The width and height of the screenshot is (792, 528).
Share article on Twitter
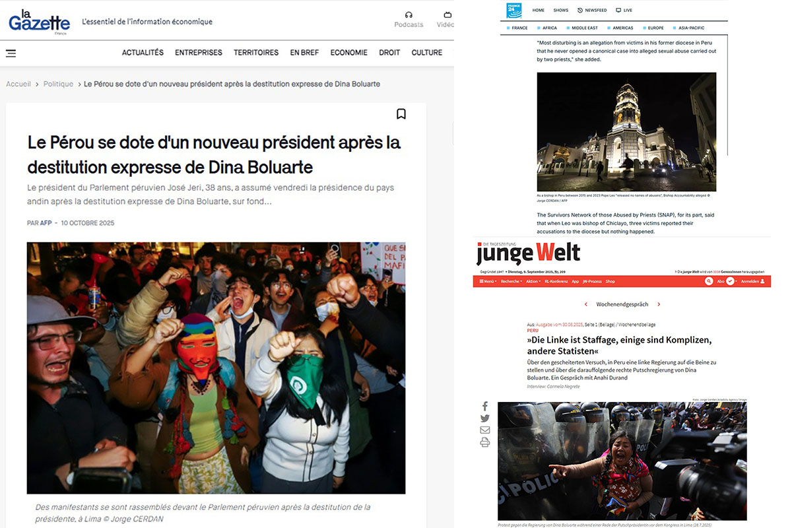point(485,418)
